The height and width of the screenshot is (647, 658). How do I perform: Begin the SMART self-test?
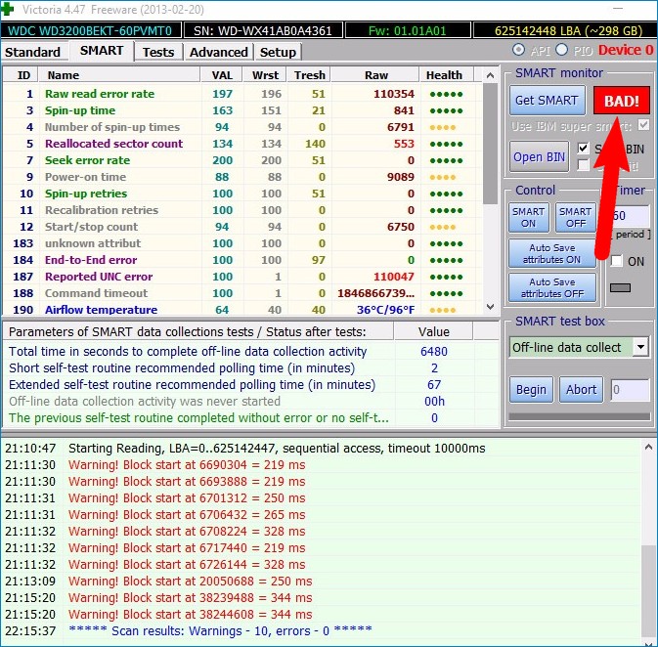click(531, 389)
